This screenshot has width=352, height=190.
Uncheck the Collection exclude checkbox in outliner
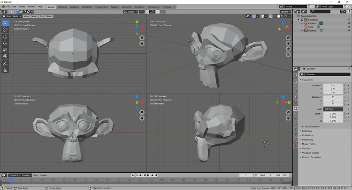coord(302,20)
